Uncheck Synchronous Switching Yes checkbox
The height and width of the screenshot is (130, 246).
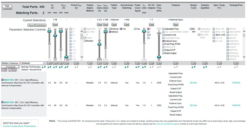coord(121,29)
